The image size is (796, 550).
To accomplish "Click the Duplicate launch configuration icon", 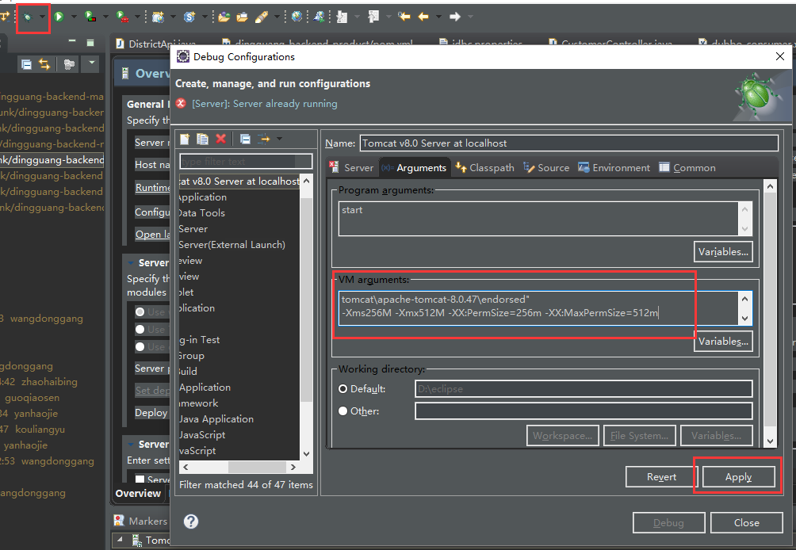I will [202, 139].
